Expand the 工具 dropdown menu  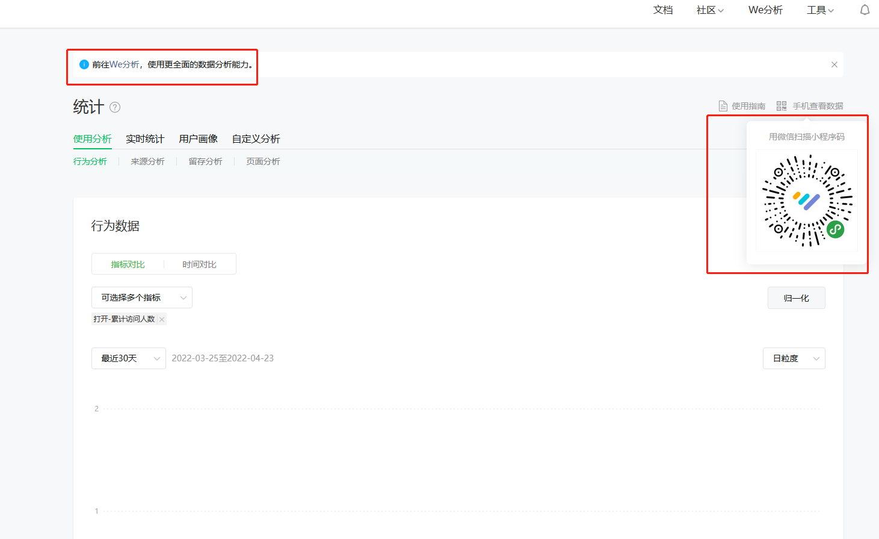[x=820, y=10]
